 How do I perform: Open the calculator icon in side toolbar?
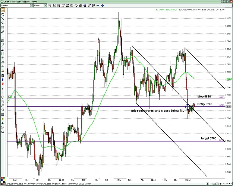tap(3, 75)
